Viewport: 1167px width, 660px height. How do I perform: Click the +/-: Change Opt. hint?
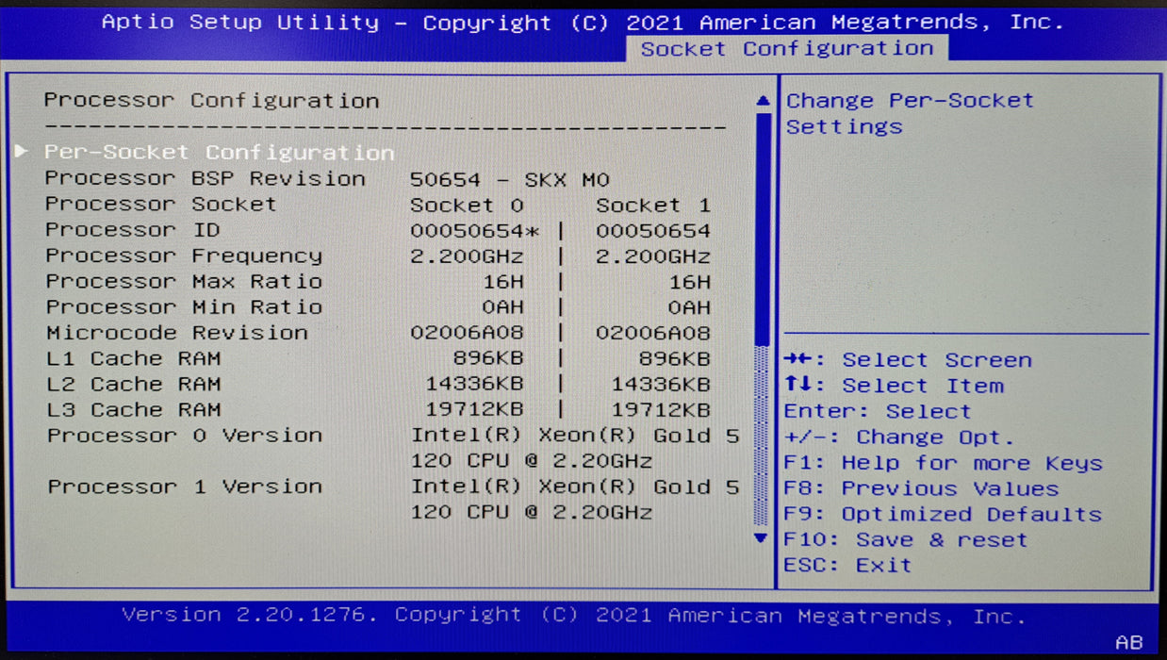(x=899, y=437)
